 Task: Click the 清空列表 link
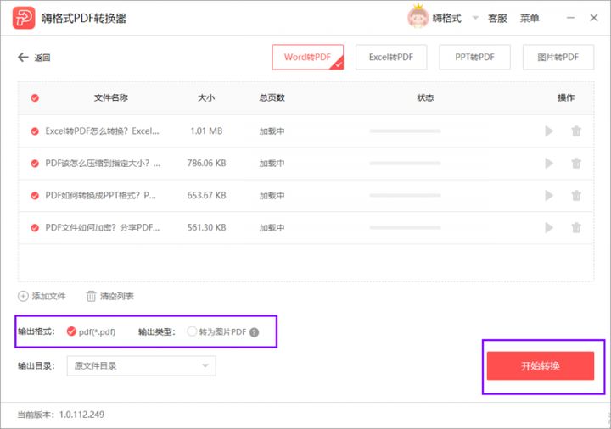click(x=117, y=296)
